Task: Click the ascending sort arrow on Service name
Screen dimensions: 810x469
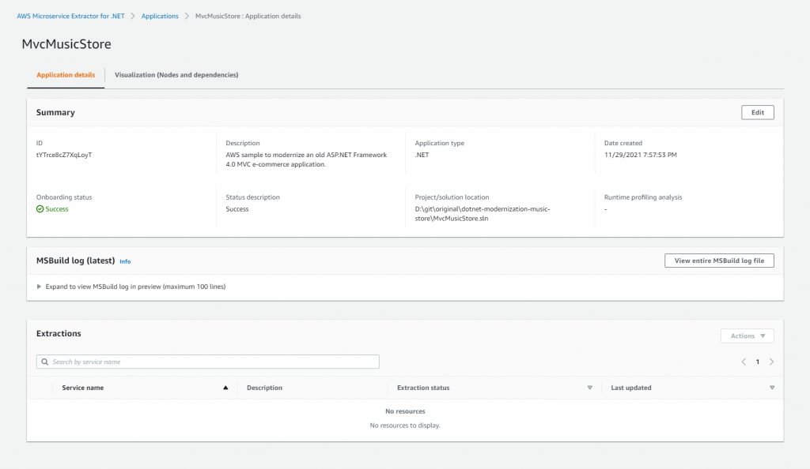Action: 225,387
